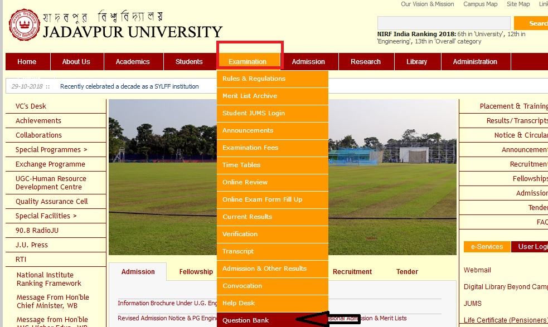Select Merit List Archive menu entry
The image size is (548, 327).
coord(272,96)
